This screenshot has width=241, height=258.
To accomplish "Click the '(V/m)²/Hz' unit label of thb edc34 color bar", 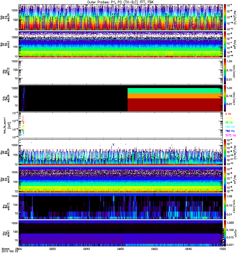I will click(x=235, y=17).
